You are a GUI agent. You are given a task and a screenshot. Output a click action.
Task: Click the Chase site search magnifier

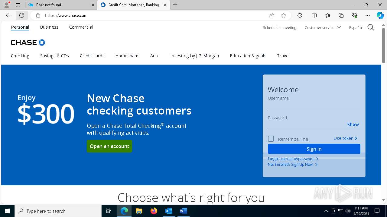coord(371,27)
